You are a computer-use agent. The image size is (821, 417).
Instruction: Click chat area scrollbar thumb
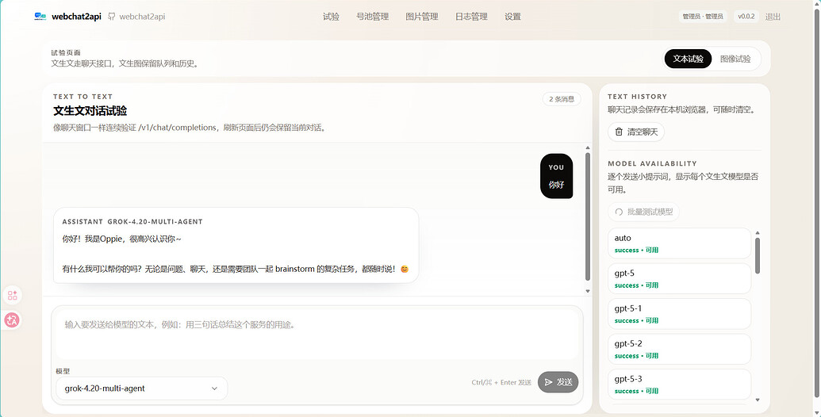point(588,216)
